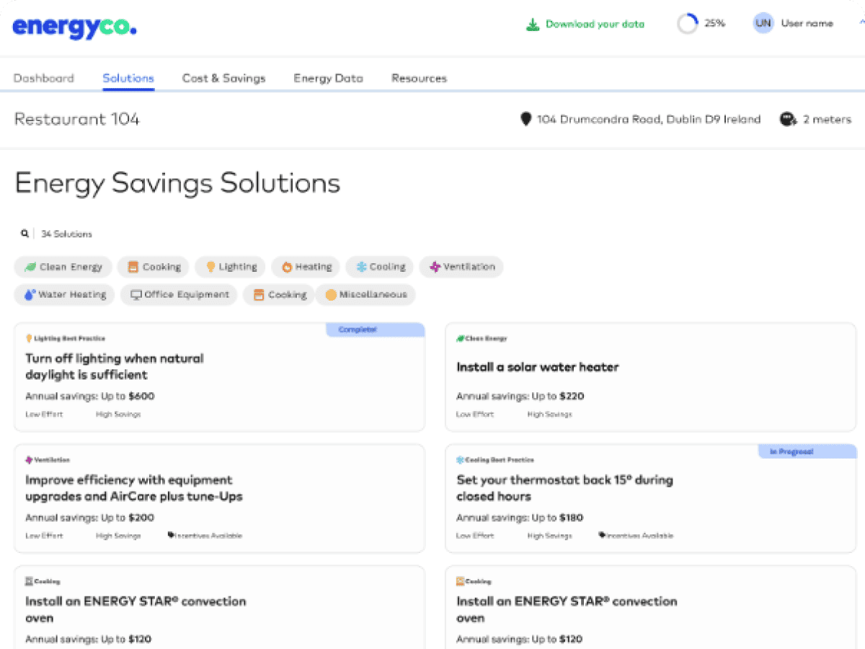Click the leaf icon on solar water heater card
This screenshot has width=865, height=649.
(460, 338)
